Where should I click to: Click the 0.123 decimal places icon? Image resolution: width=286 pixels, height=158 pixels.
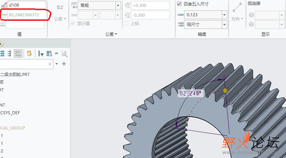[x=180, y=15]
